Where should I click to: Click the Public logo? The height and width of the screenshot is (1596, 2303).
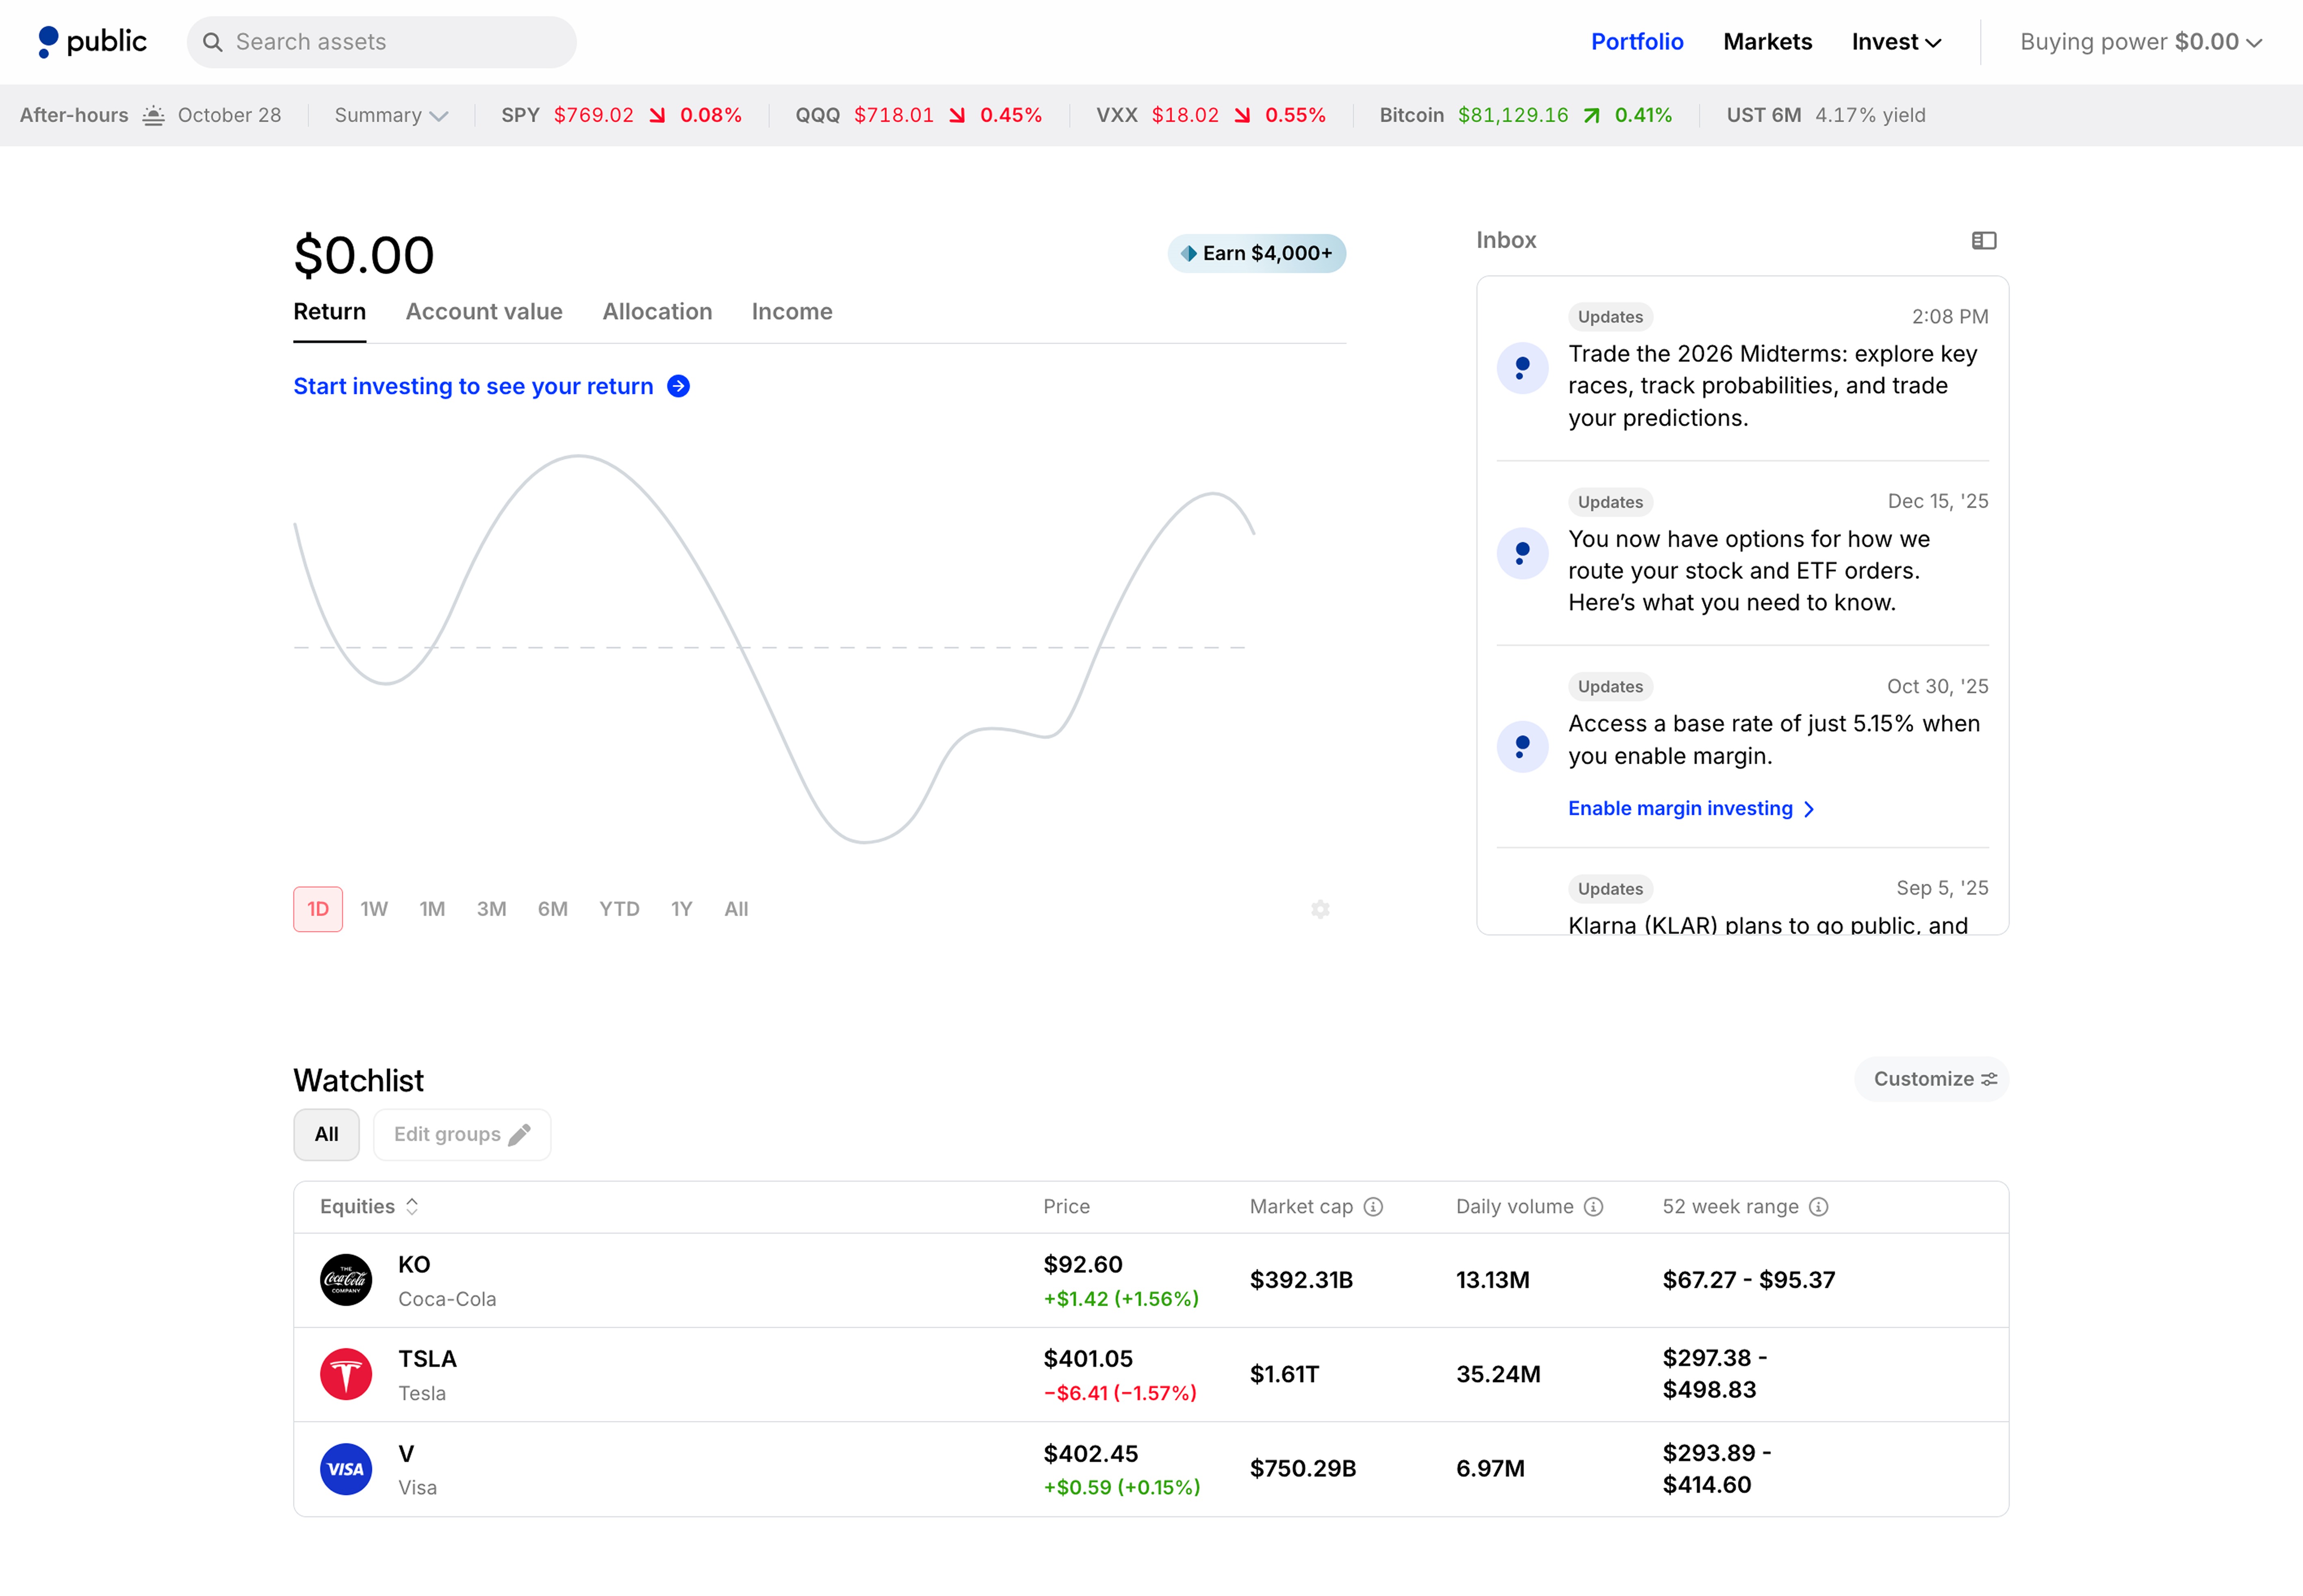point(91,42)
